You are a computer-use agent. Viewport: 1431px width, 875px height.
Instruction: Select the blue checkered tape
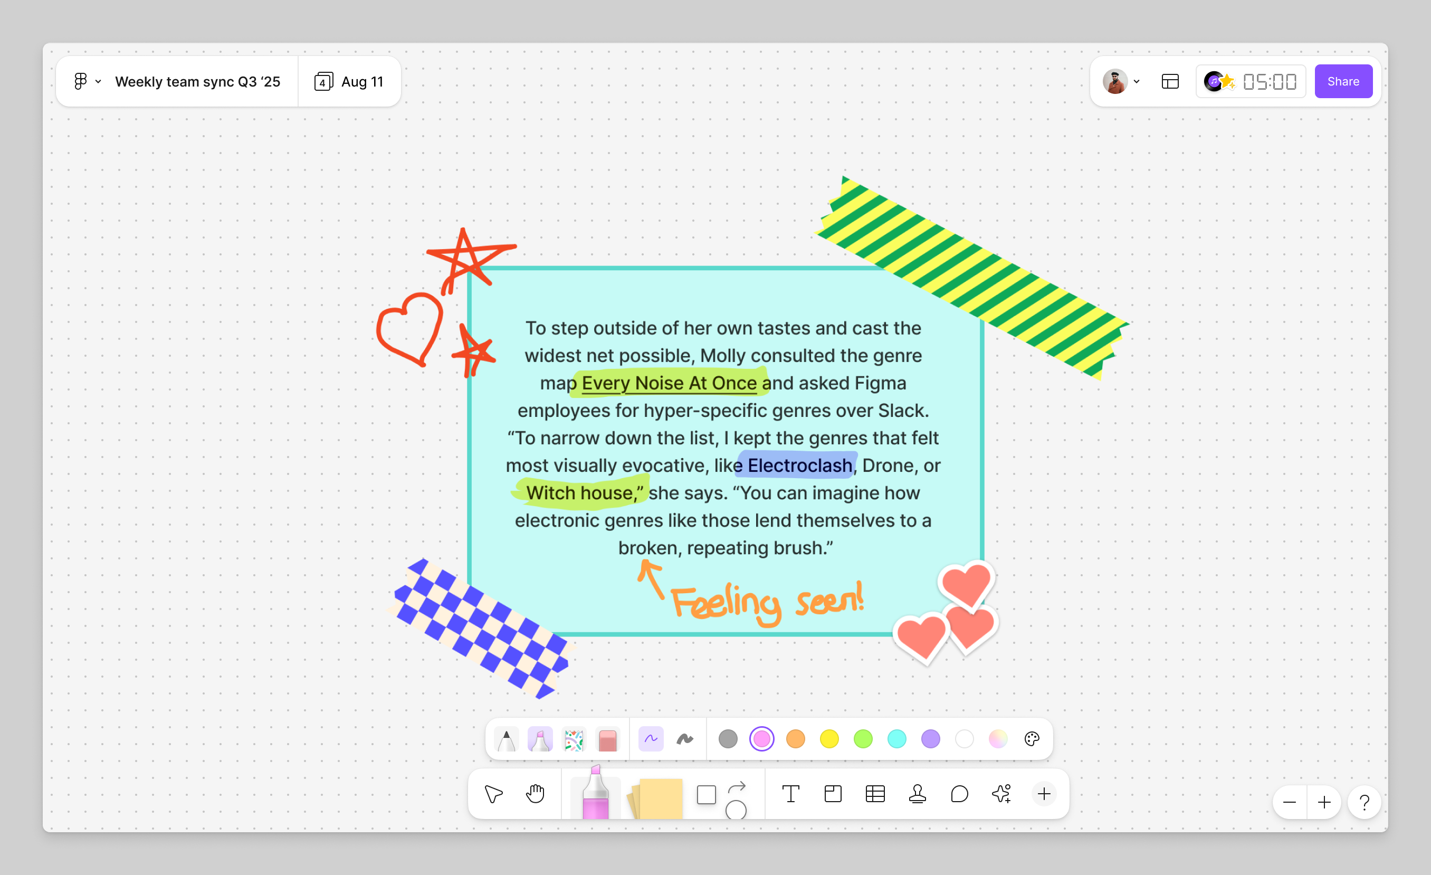(480, 627)
